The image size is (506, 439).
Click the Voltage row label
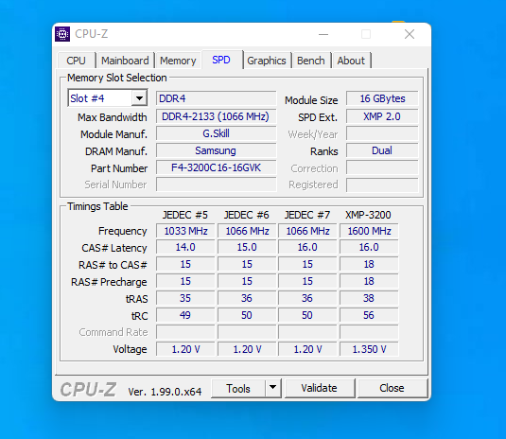[x=130, y=349]
